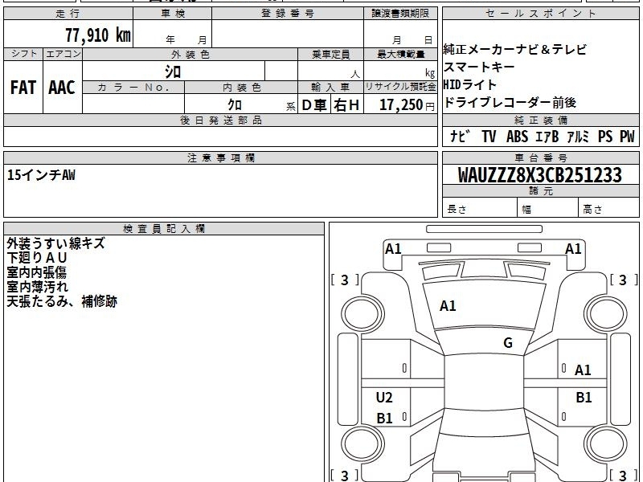
Task: Select the エアB equipment code
Action: 547,136
